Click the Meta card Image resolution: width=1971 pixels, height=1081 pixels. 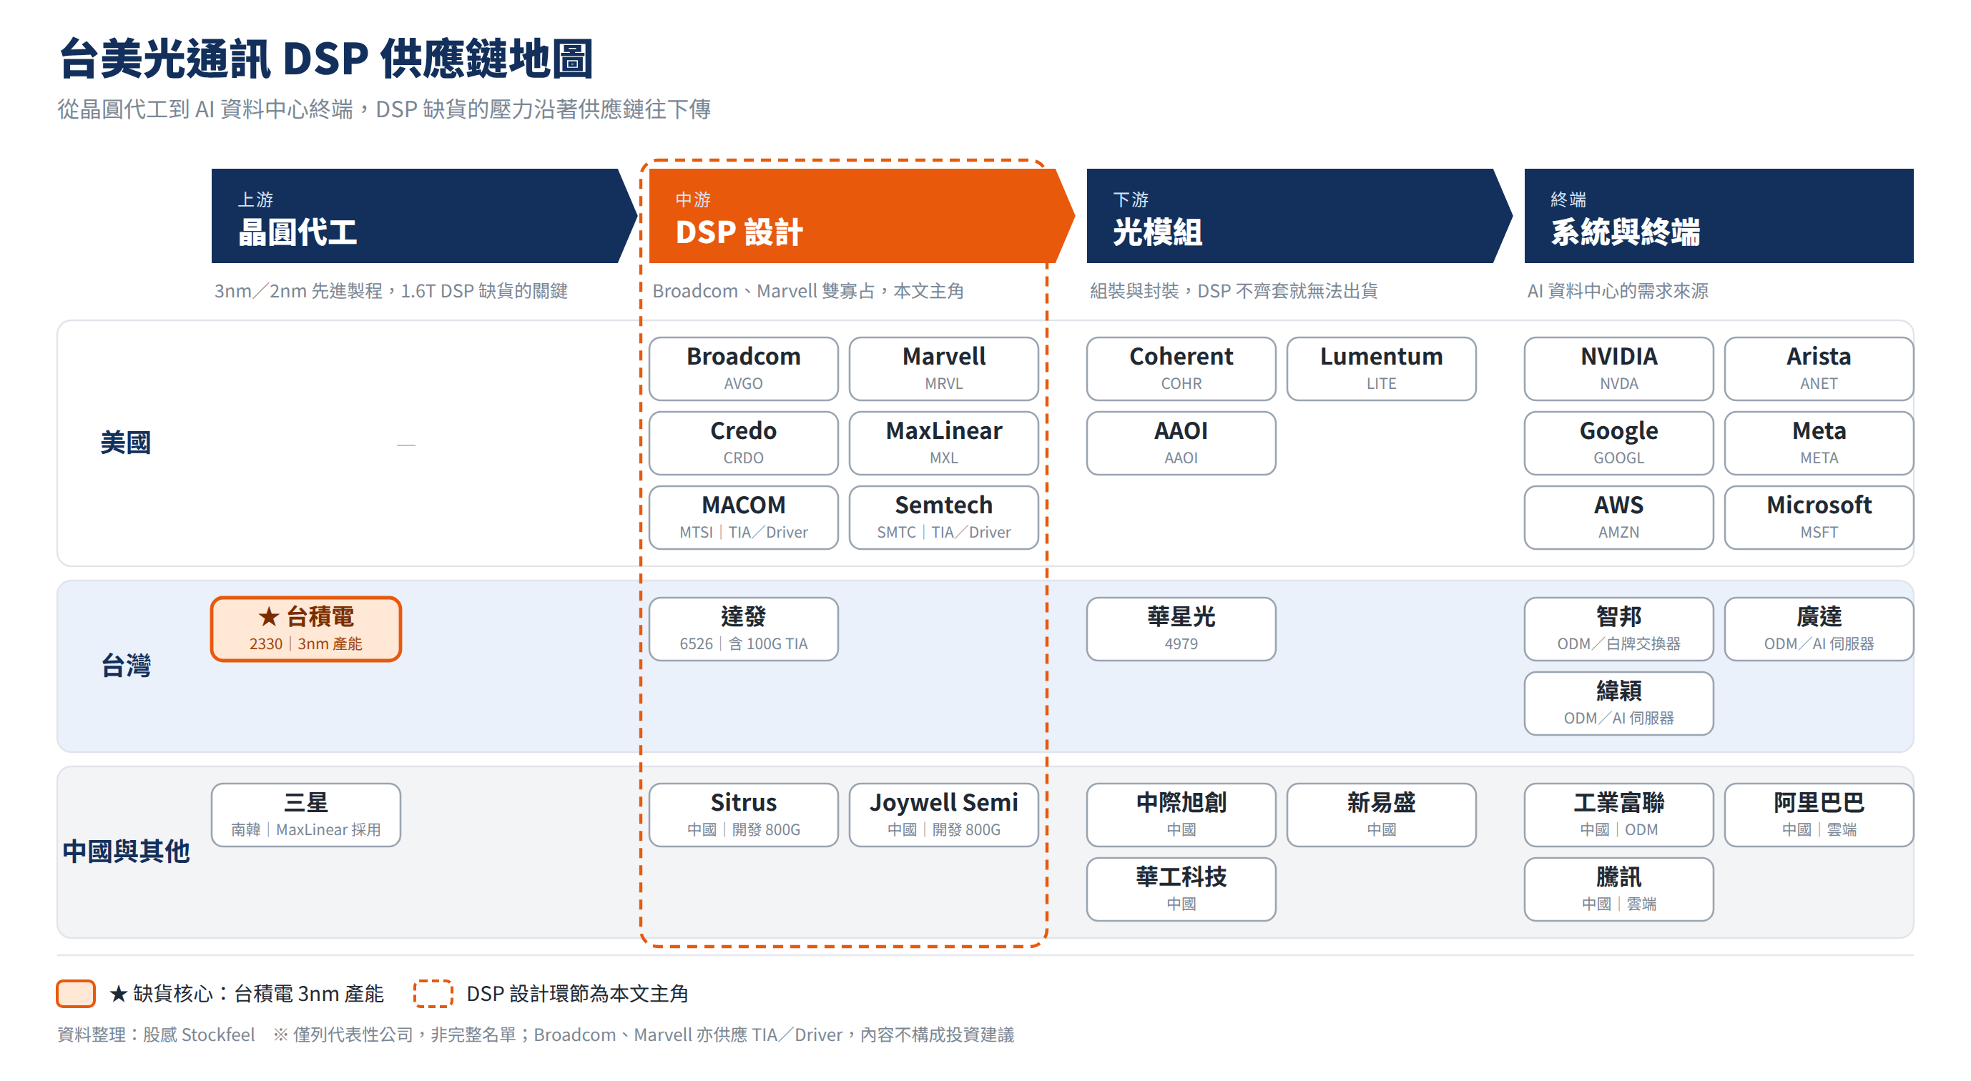click(x=1819, y=443)
